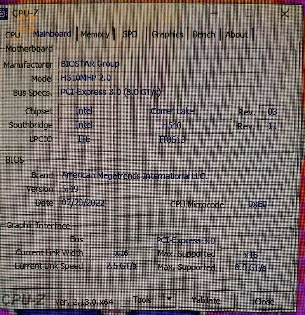Open the Bench tab
The width and height of the screenshot is (305, 315).
coord(204,34)
